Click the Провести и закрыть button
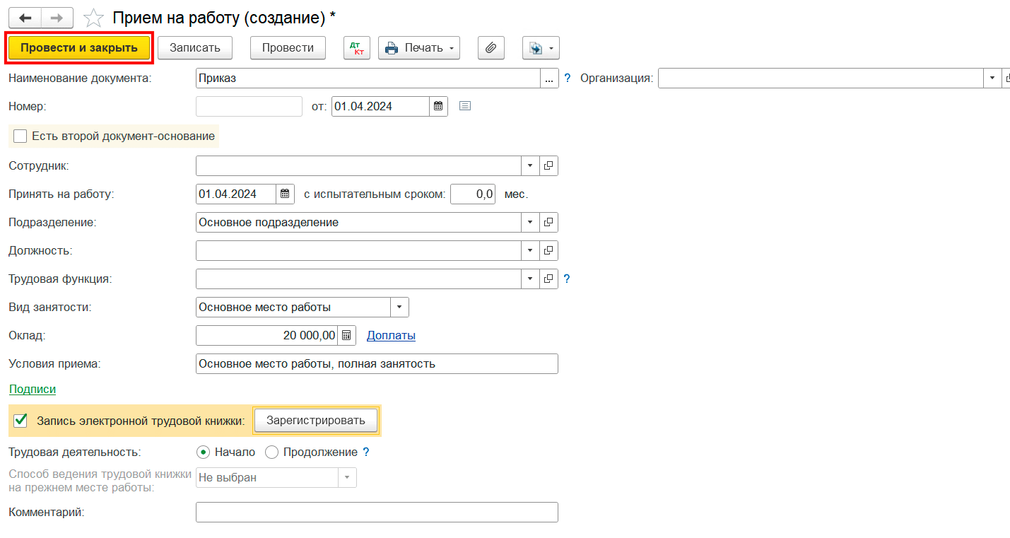 pos(79,48)
